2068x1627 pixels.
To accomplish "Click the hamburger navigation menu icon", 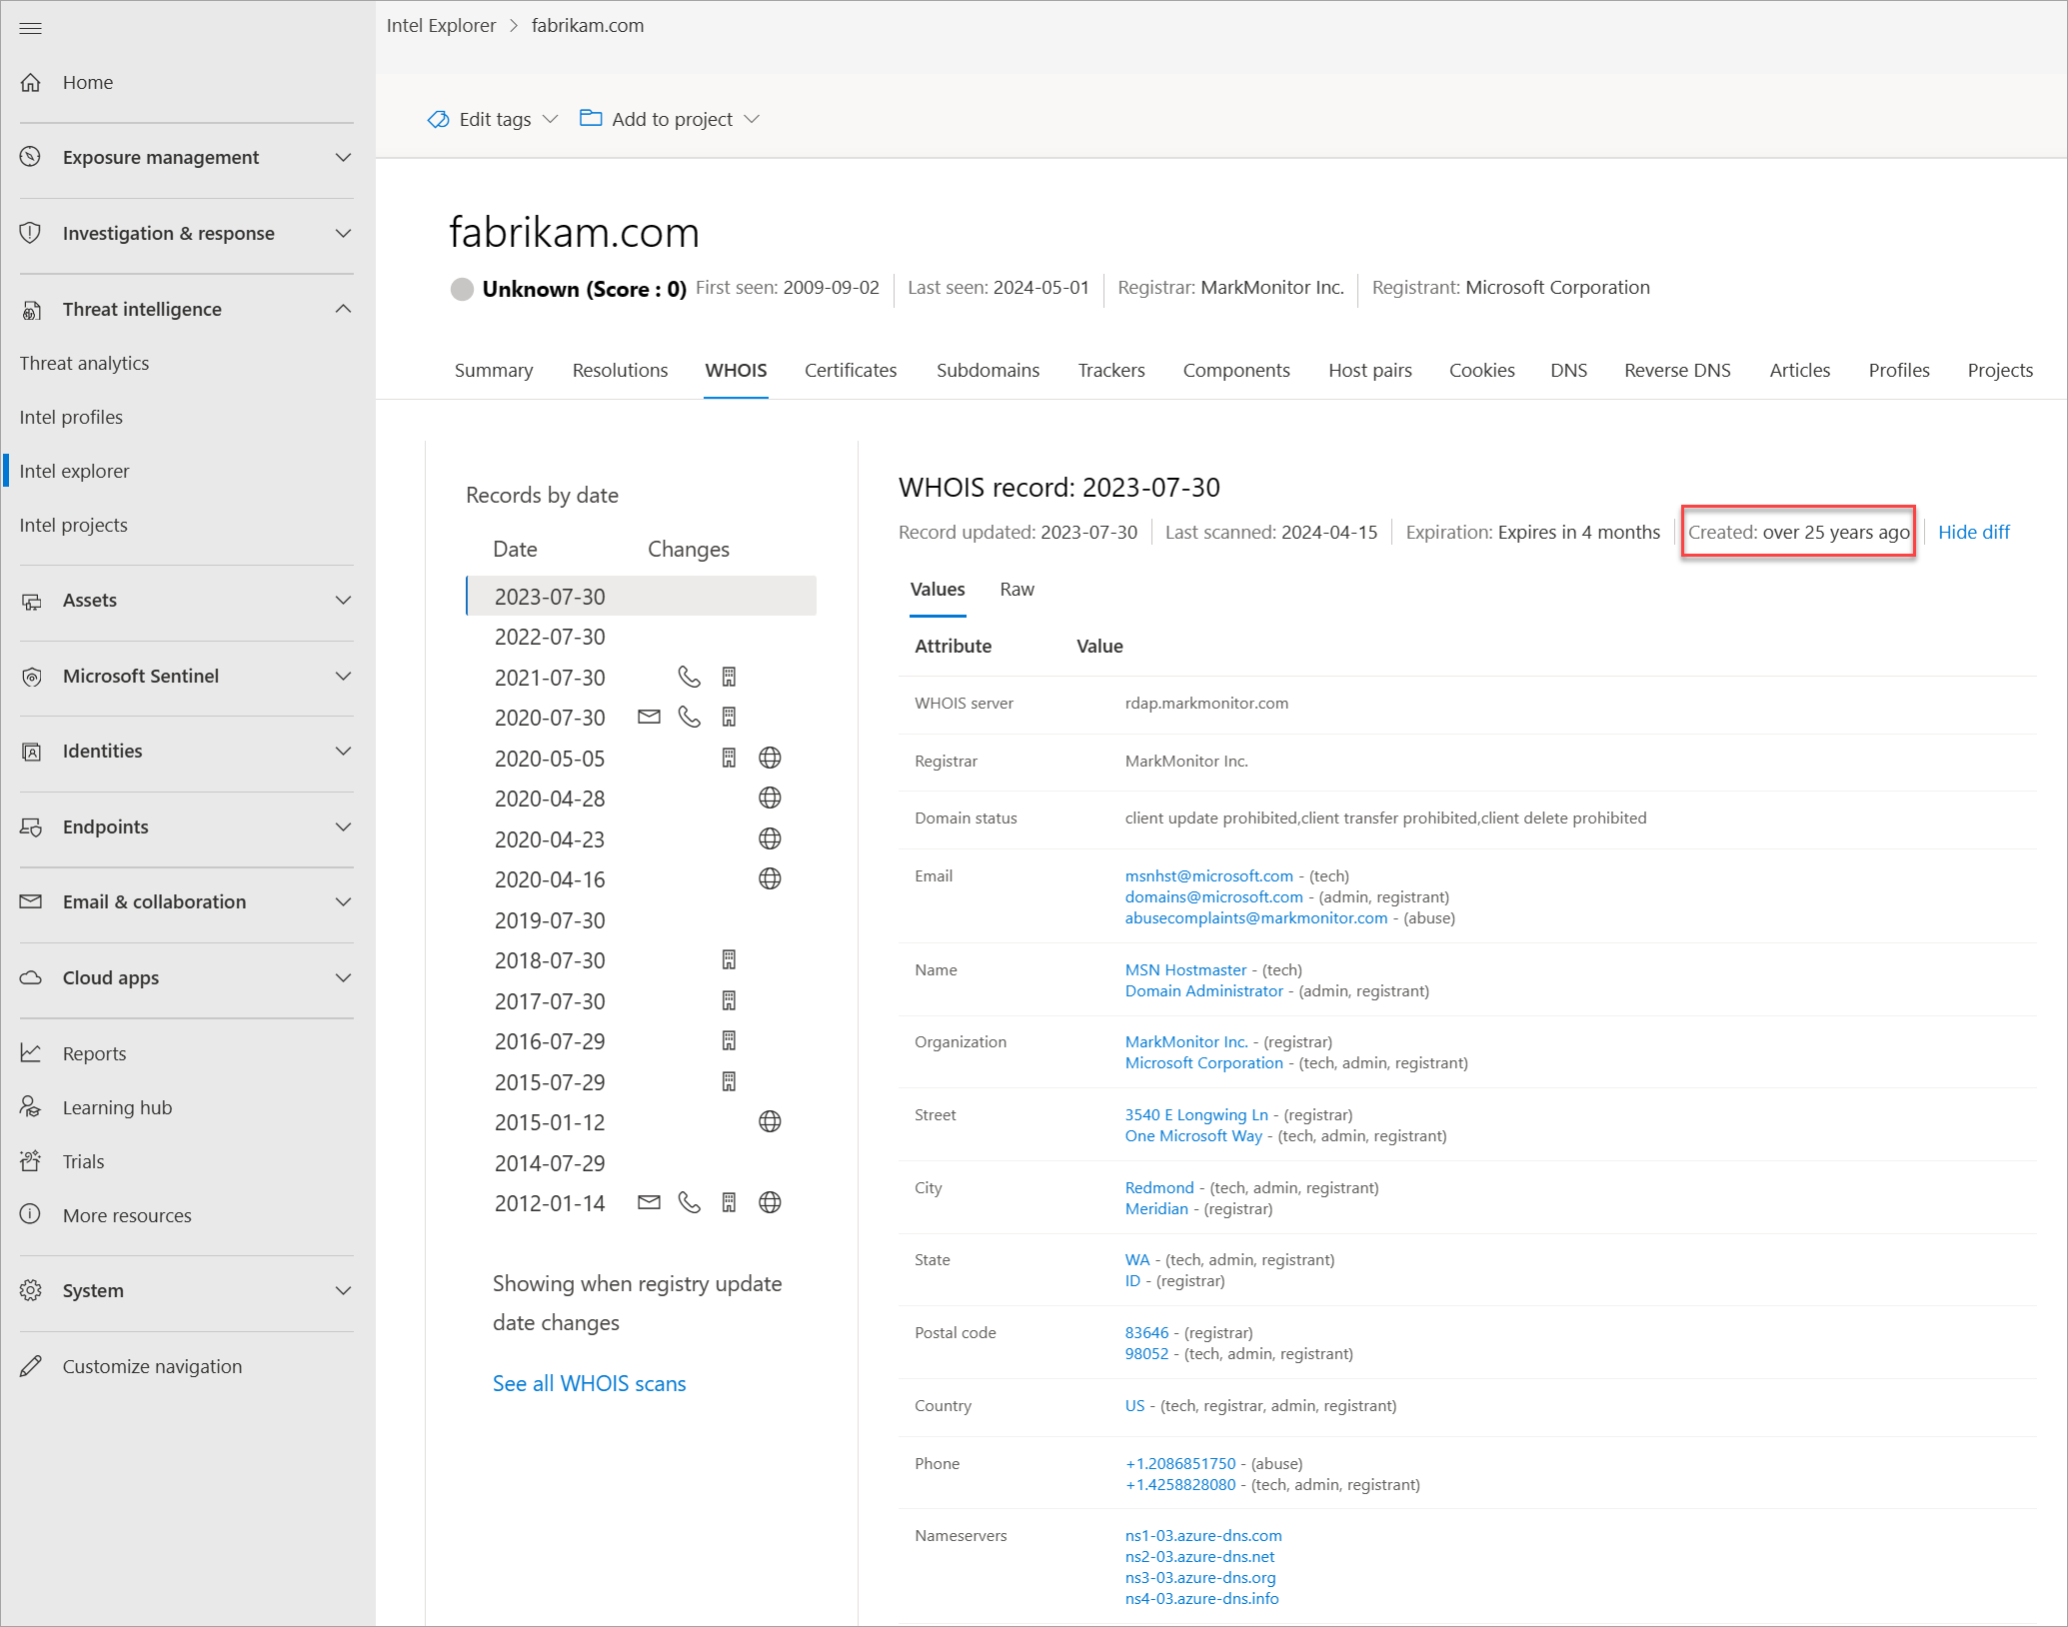I will click(x=31, y=28).
